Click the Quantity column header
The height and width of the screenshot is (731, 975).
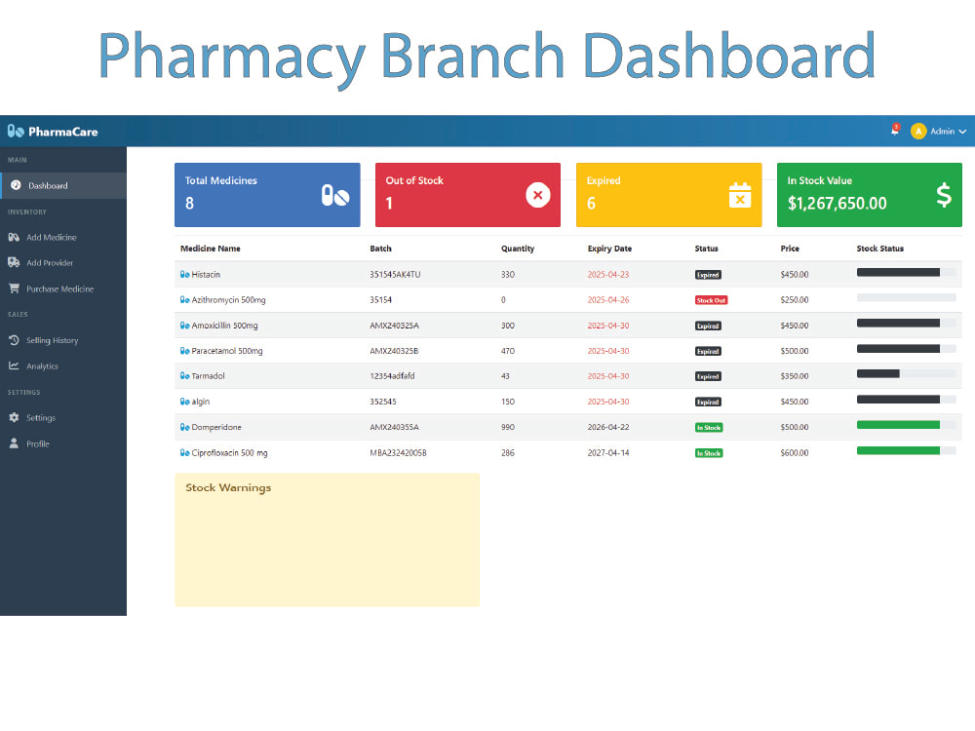tap(518, 248)
